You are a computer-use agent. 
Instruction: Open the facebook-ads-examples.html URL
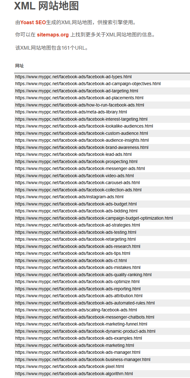click(x=79, y=338)
